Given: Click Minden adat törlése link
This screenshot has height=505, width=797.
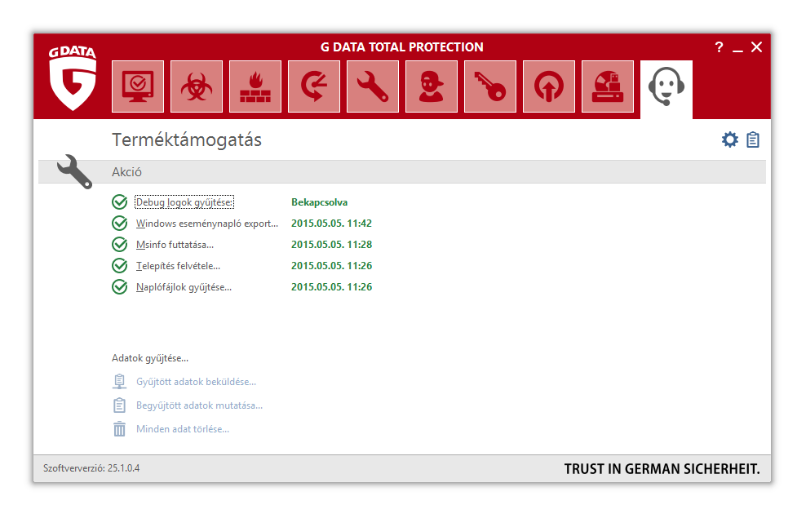Looking at the screenshot, I should point(183,429).
